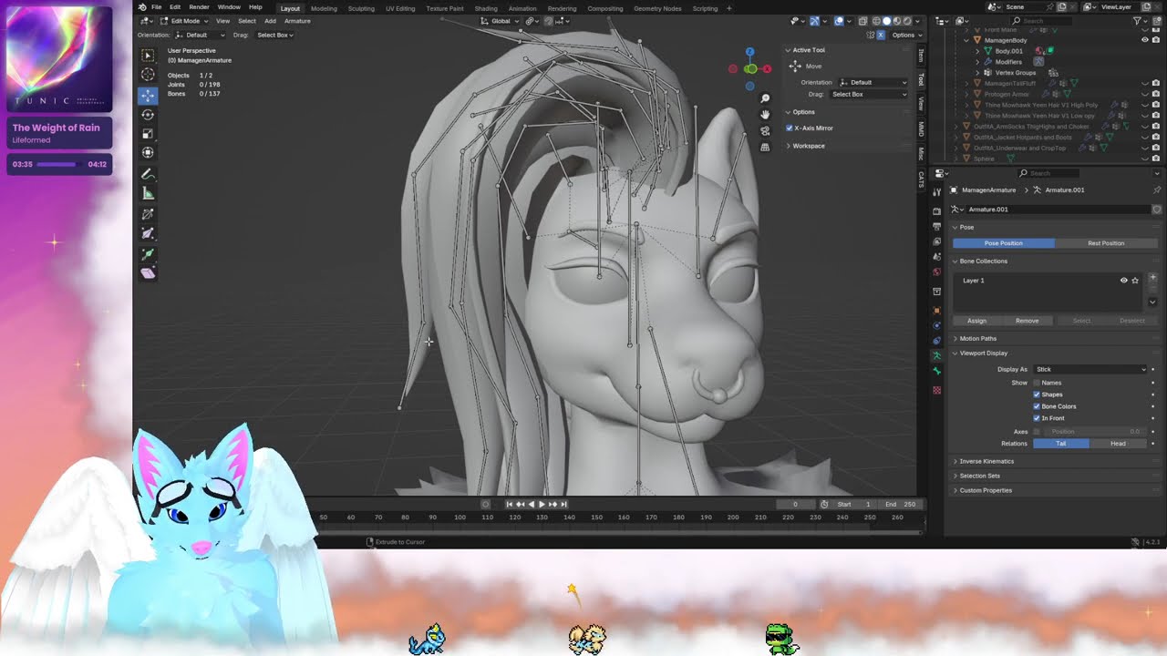Image resolution: width=1167 pixels, height=656 pixels.
Task: Uncheck the Bone Colors checkbox
Action: pos(1037,406)
